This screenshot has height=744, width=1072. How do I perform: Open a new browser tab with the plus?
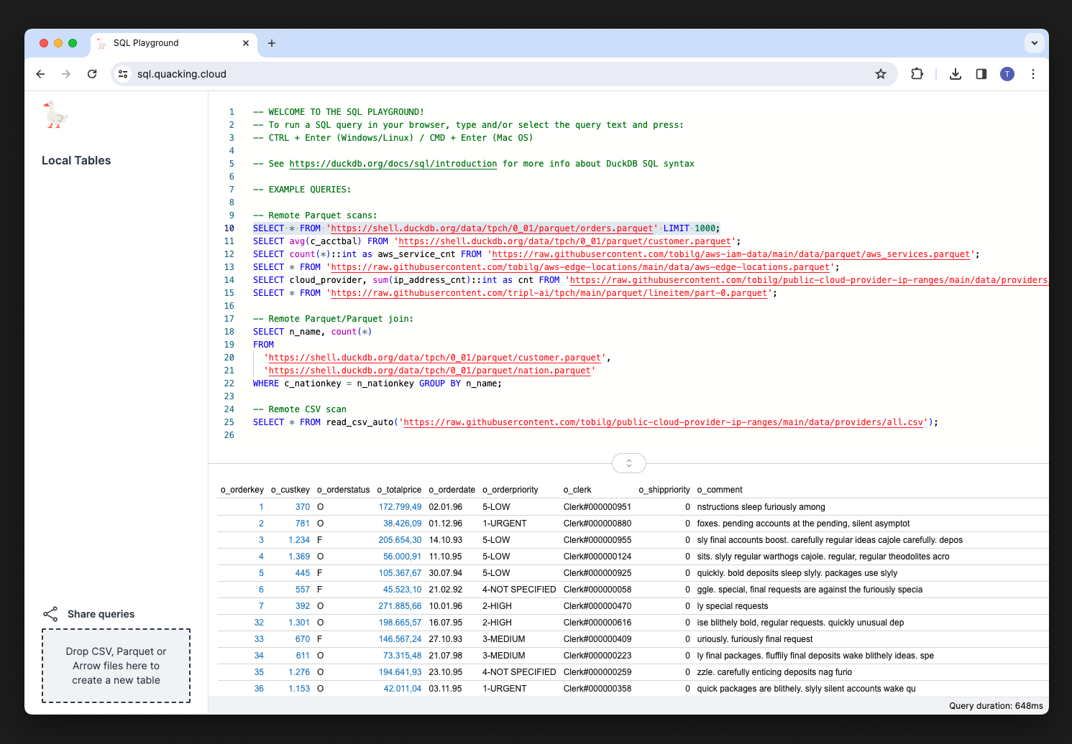coord(272,43)
